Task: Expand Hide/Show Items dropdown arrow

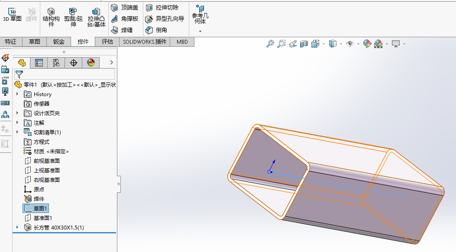Action: click(358, 44)
